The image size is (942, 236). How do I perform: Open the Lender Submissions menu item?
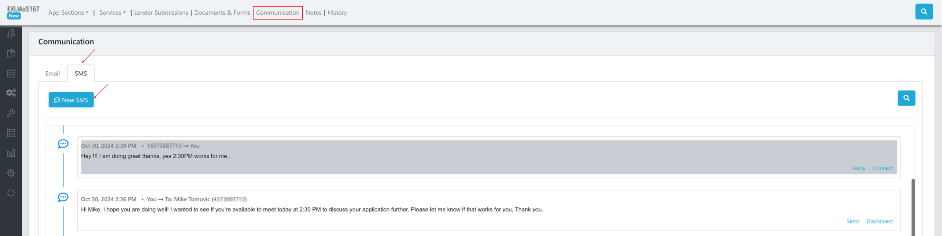pyautogui.click(x=161, y=13)
